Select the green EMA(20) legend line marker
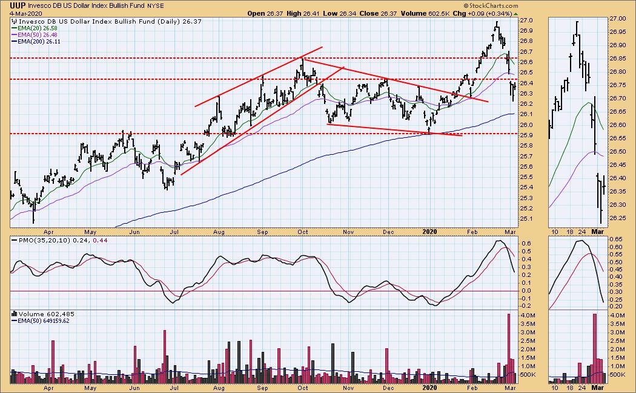The width and height of the screenshot is (636, 393). click(x=14, y=28)
